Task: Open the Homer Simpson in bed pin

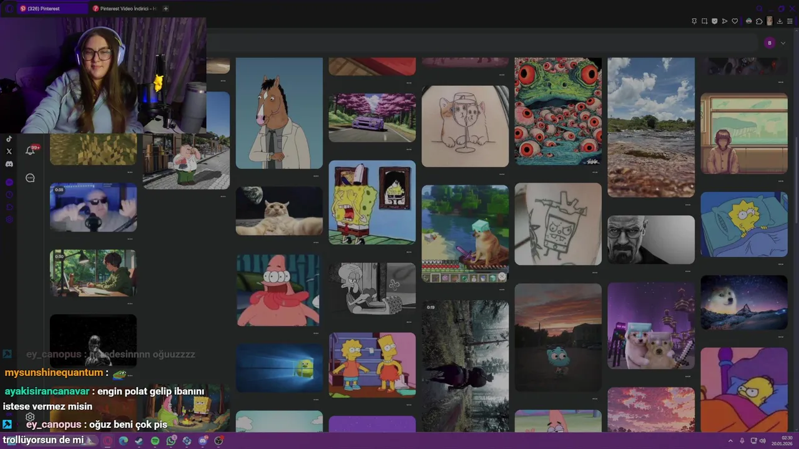Action: point(744,390)
